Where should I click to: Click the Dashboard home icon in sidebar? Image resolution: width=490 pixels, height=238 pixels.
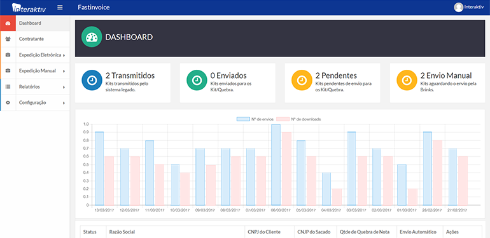[8, 23]
